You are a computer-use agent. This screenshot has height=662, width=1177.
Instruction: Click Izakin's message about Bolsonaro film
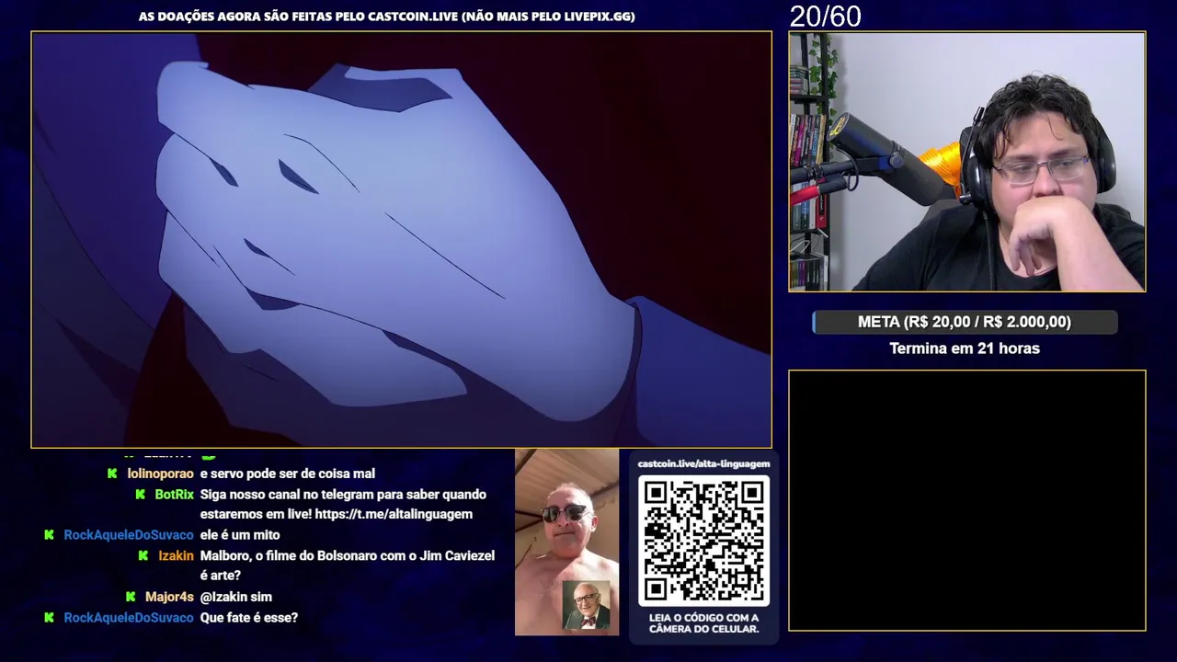[x=347, y=565]
